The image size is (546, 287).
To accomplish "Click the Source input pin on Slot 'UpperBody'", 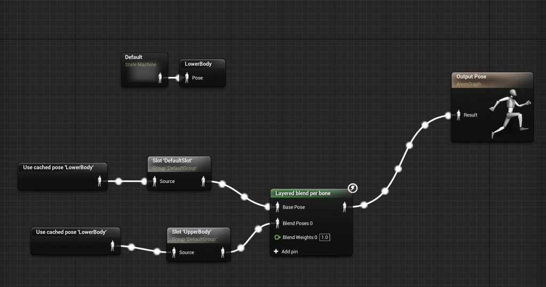I will 174,252.
